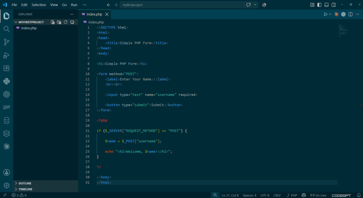Refresh the explorer
This screenshot has width=363, height=198.
(x=66, y=22)
